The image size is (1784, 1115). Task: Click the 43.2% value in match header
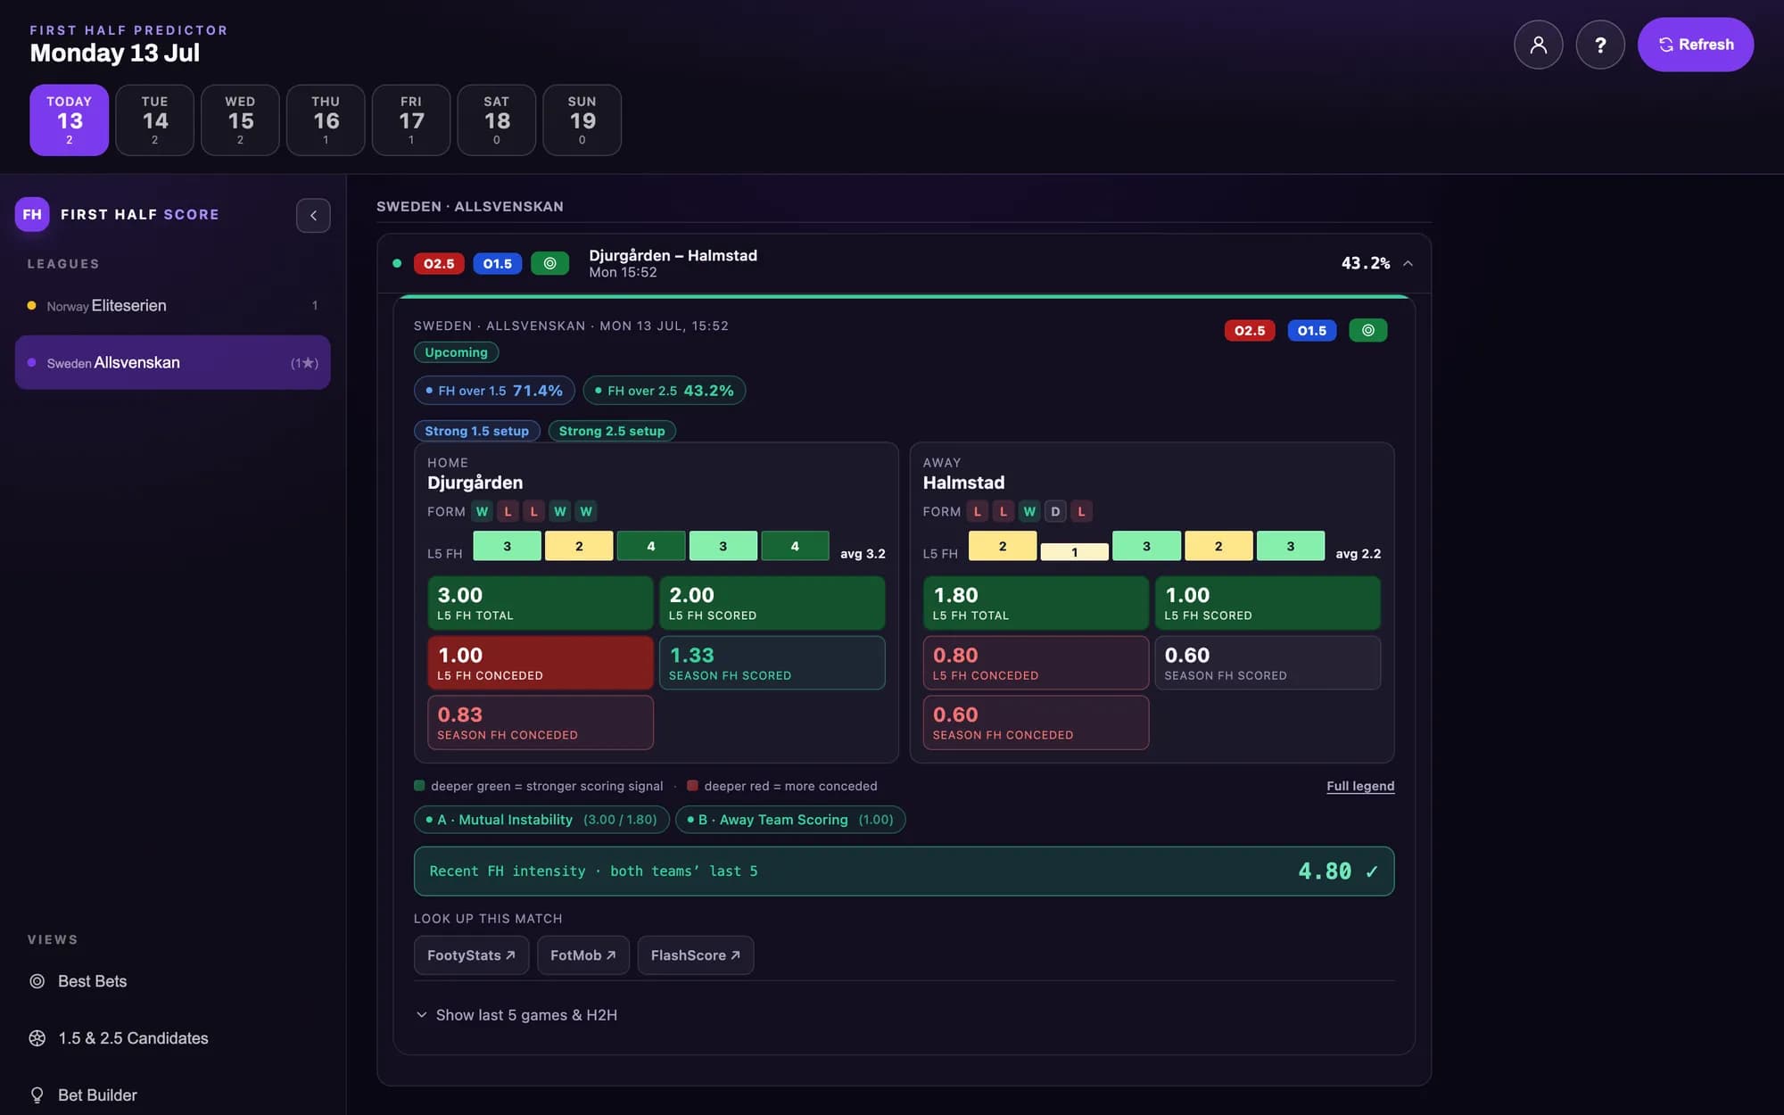(x=1366, y=263)
